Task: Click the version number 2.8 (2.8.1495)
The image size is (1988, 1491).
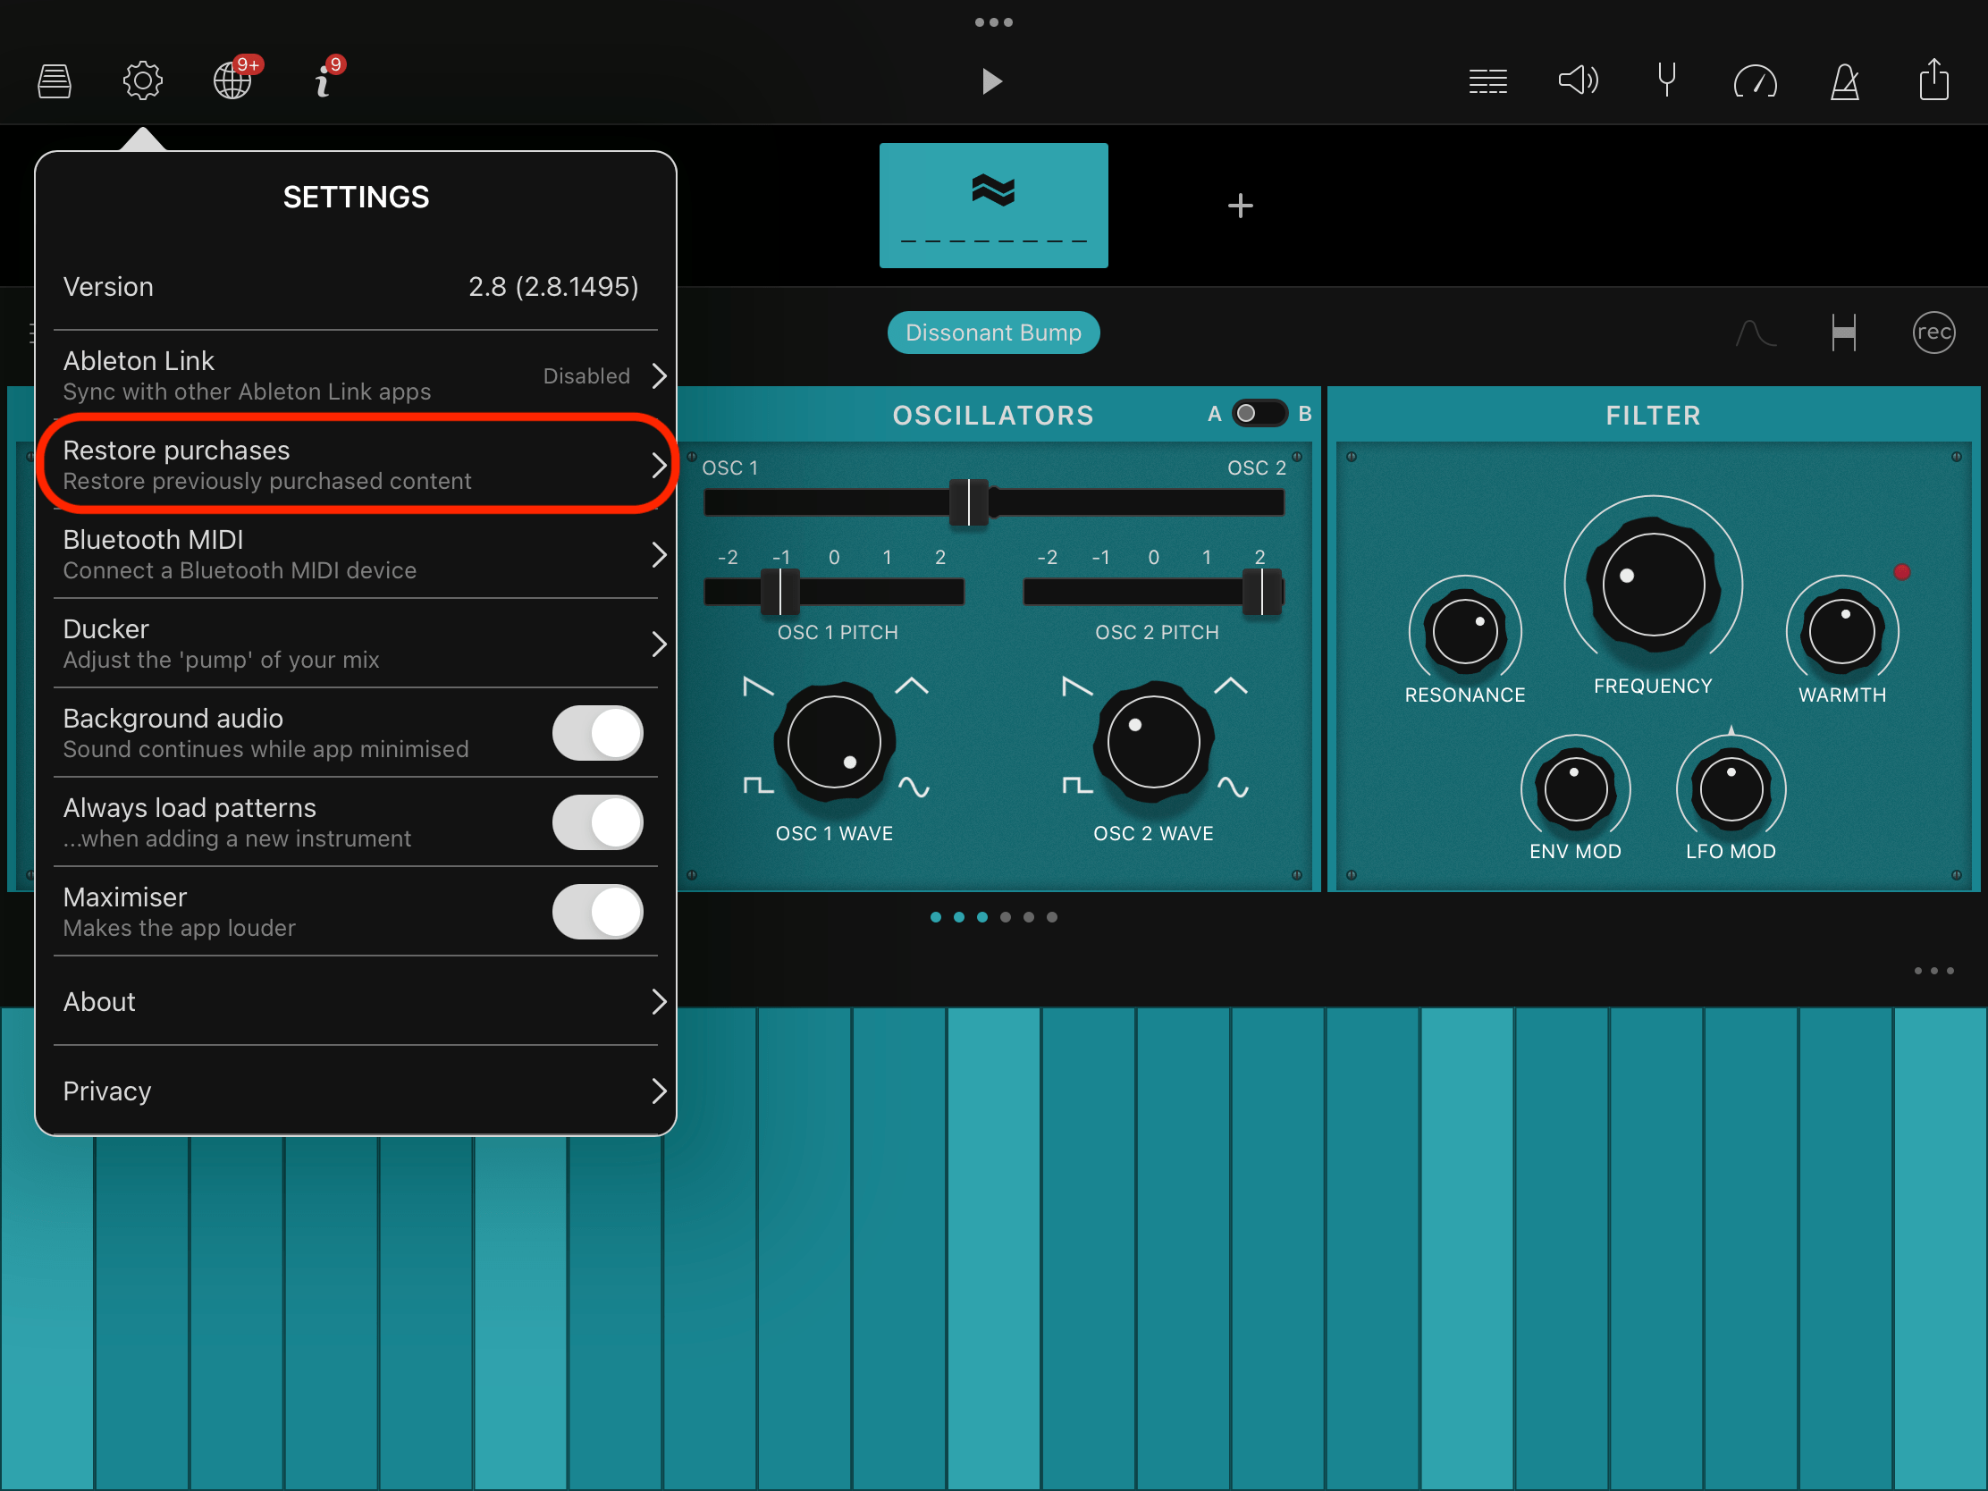Action: coord(552,287)
